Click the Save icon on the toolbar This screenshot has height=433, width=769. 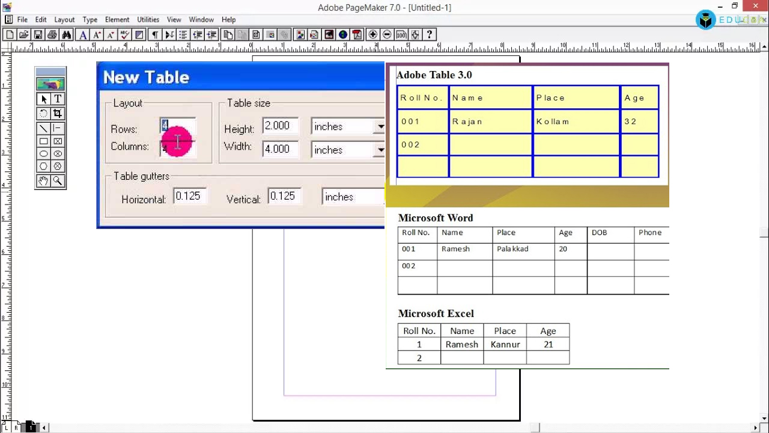(x=38, y=34)
